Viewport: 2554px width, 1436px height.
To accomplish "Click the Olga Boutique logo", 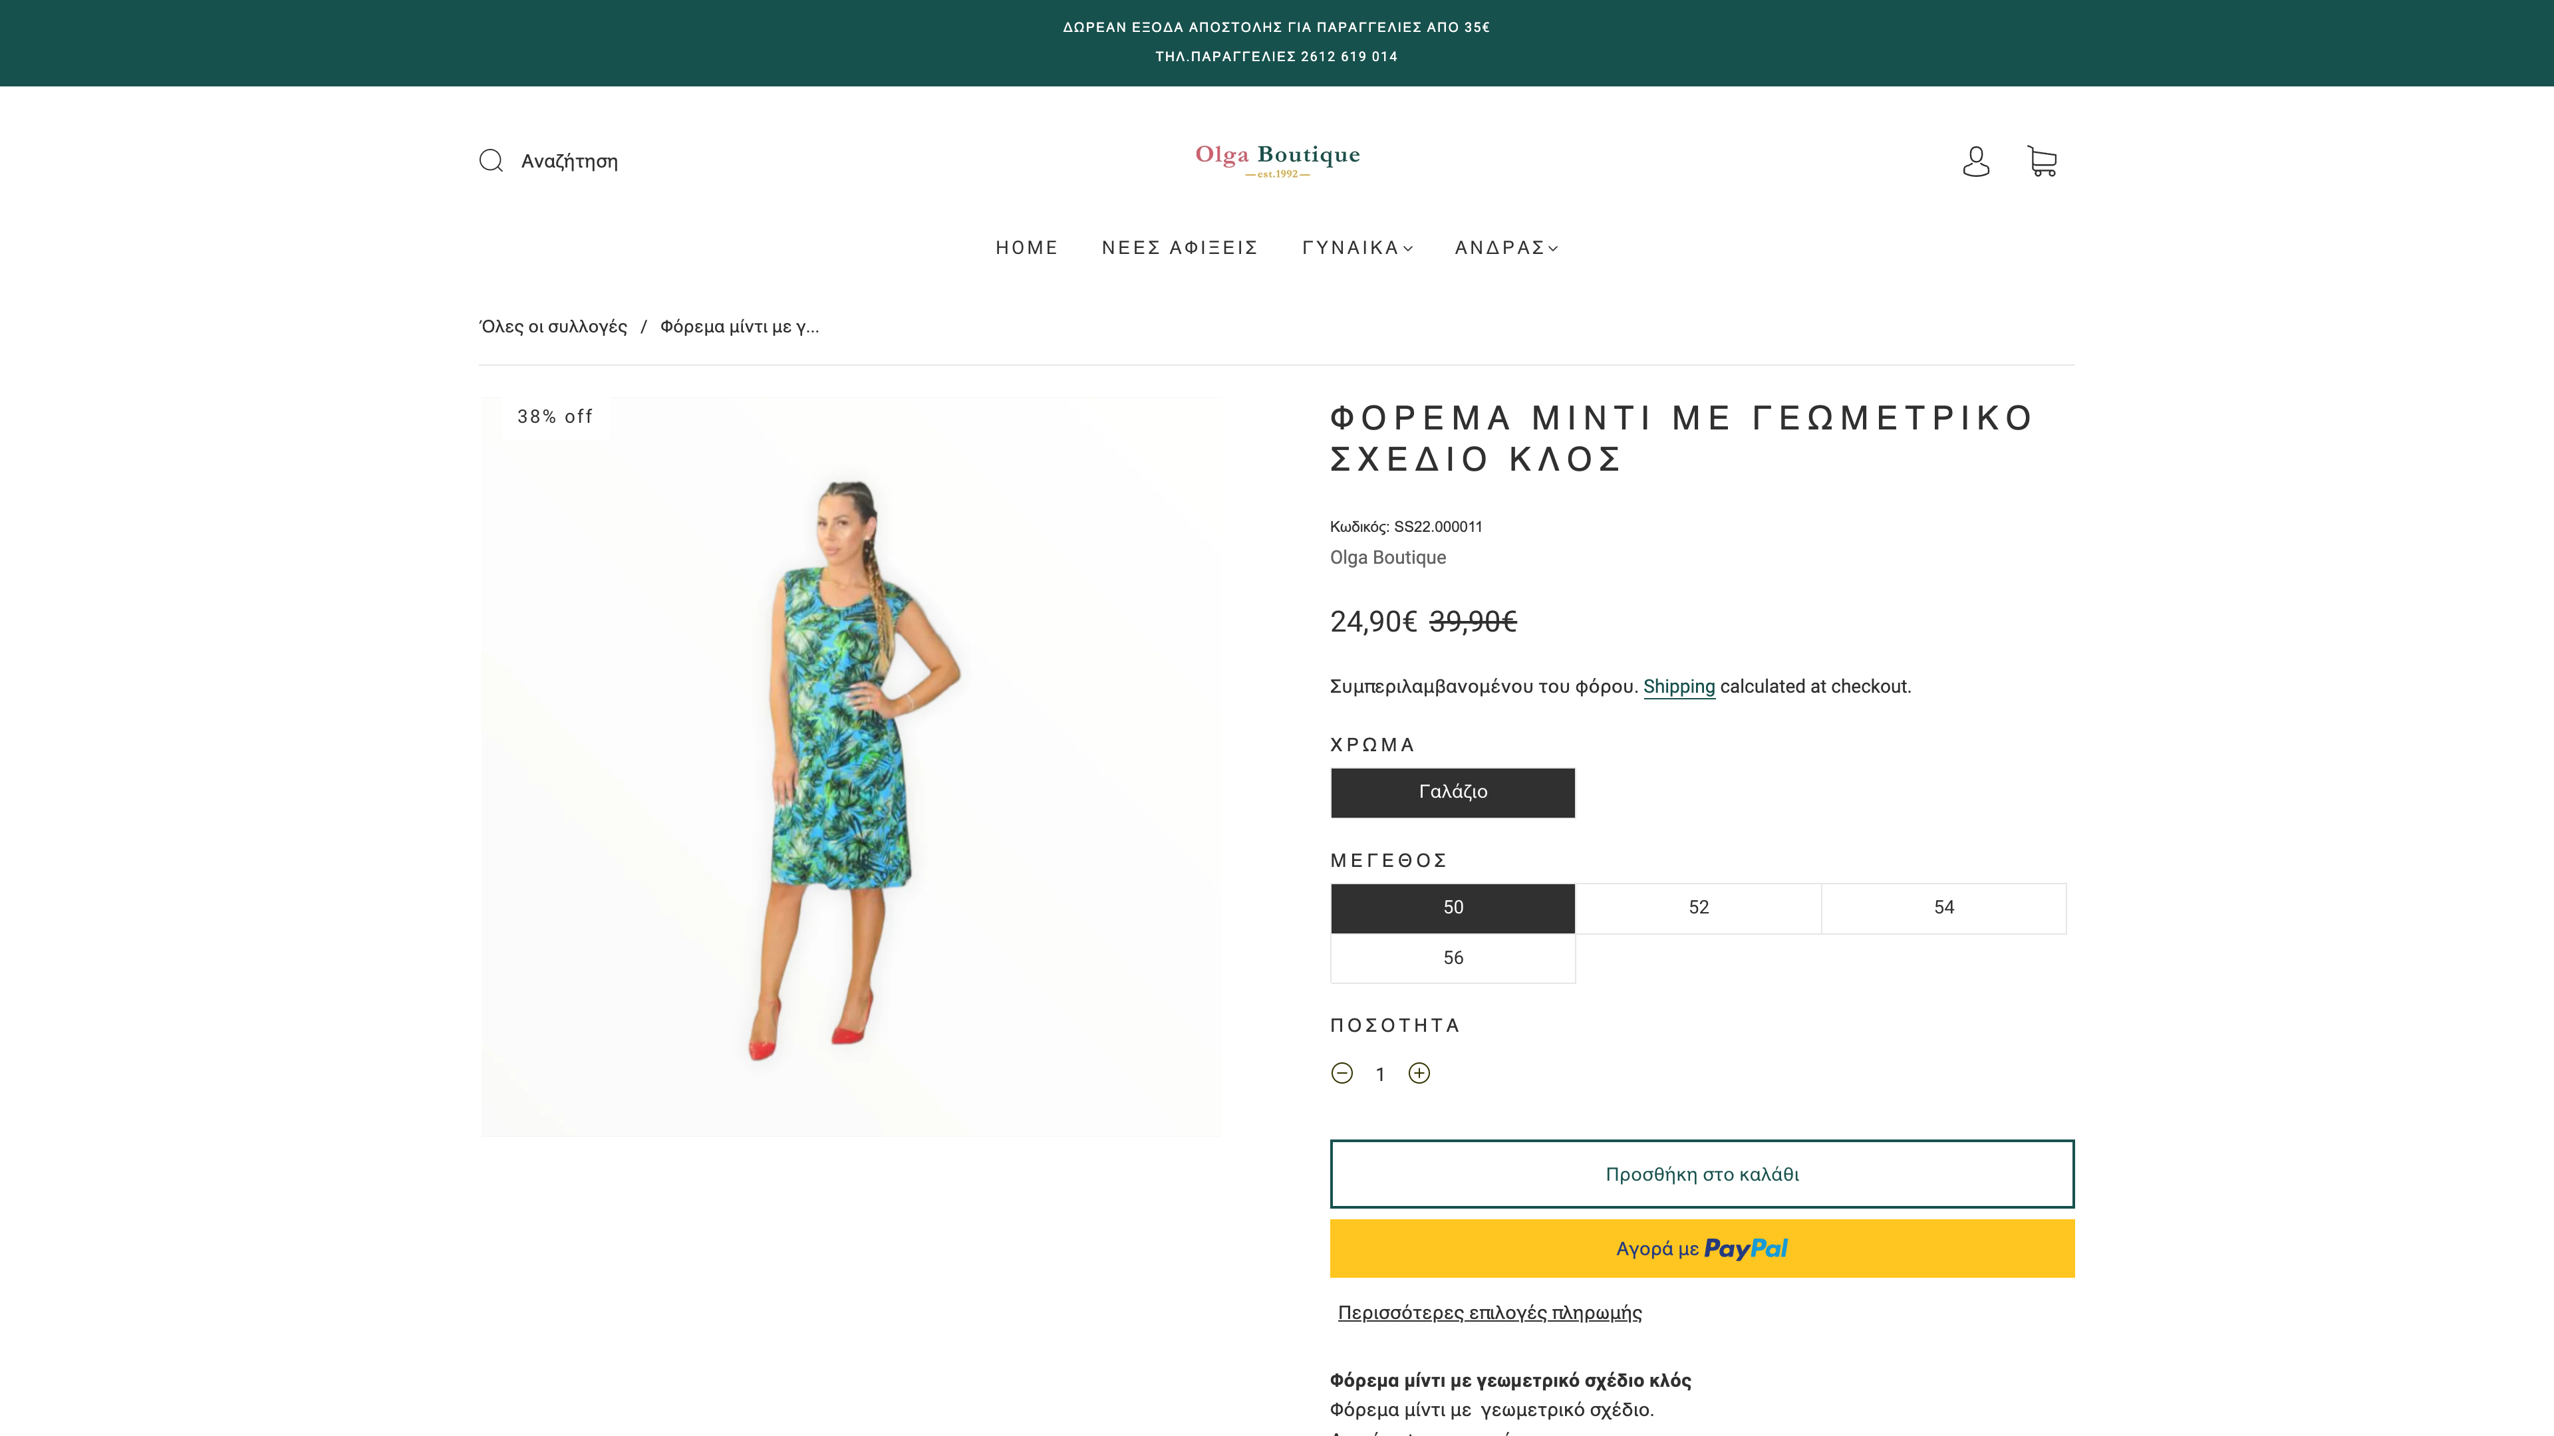I will (1277, 160).
